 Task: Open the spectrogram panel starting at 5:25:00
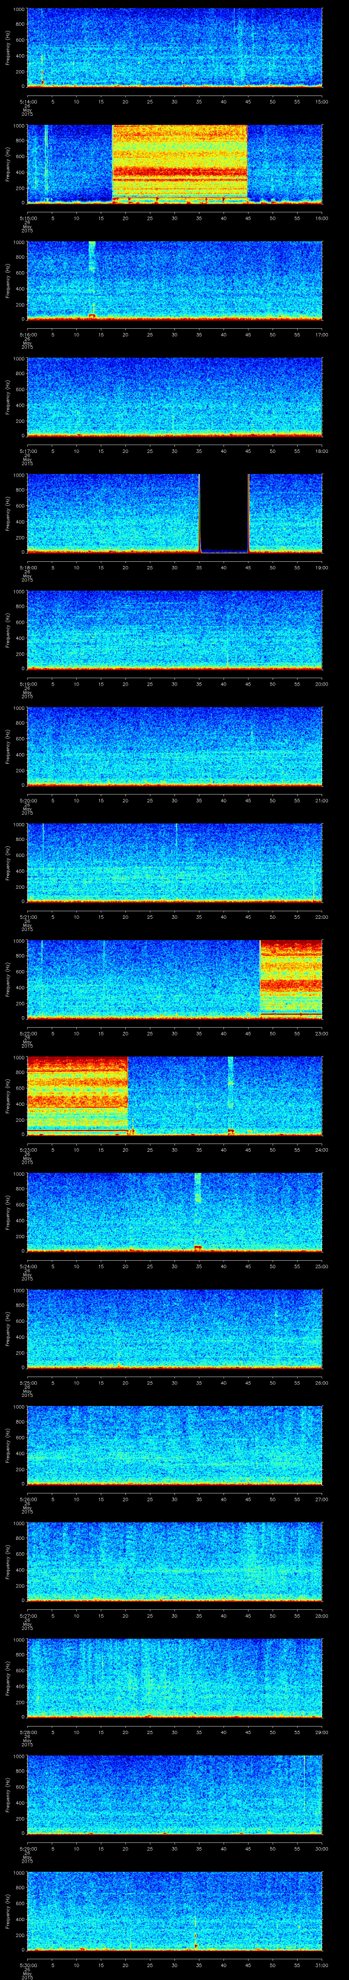(174, 1328)
